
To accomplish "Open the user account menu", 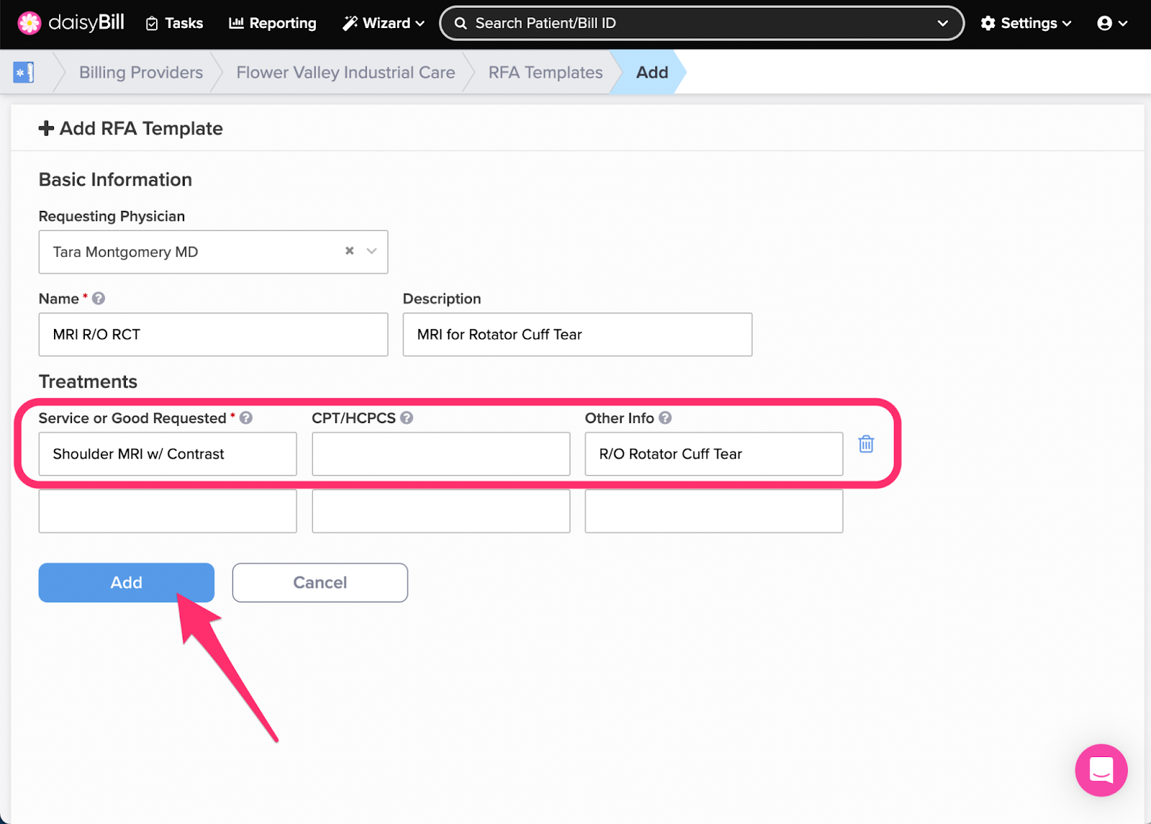I will (x=1111, y=23).
